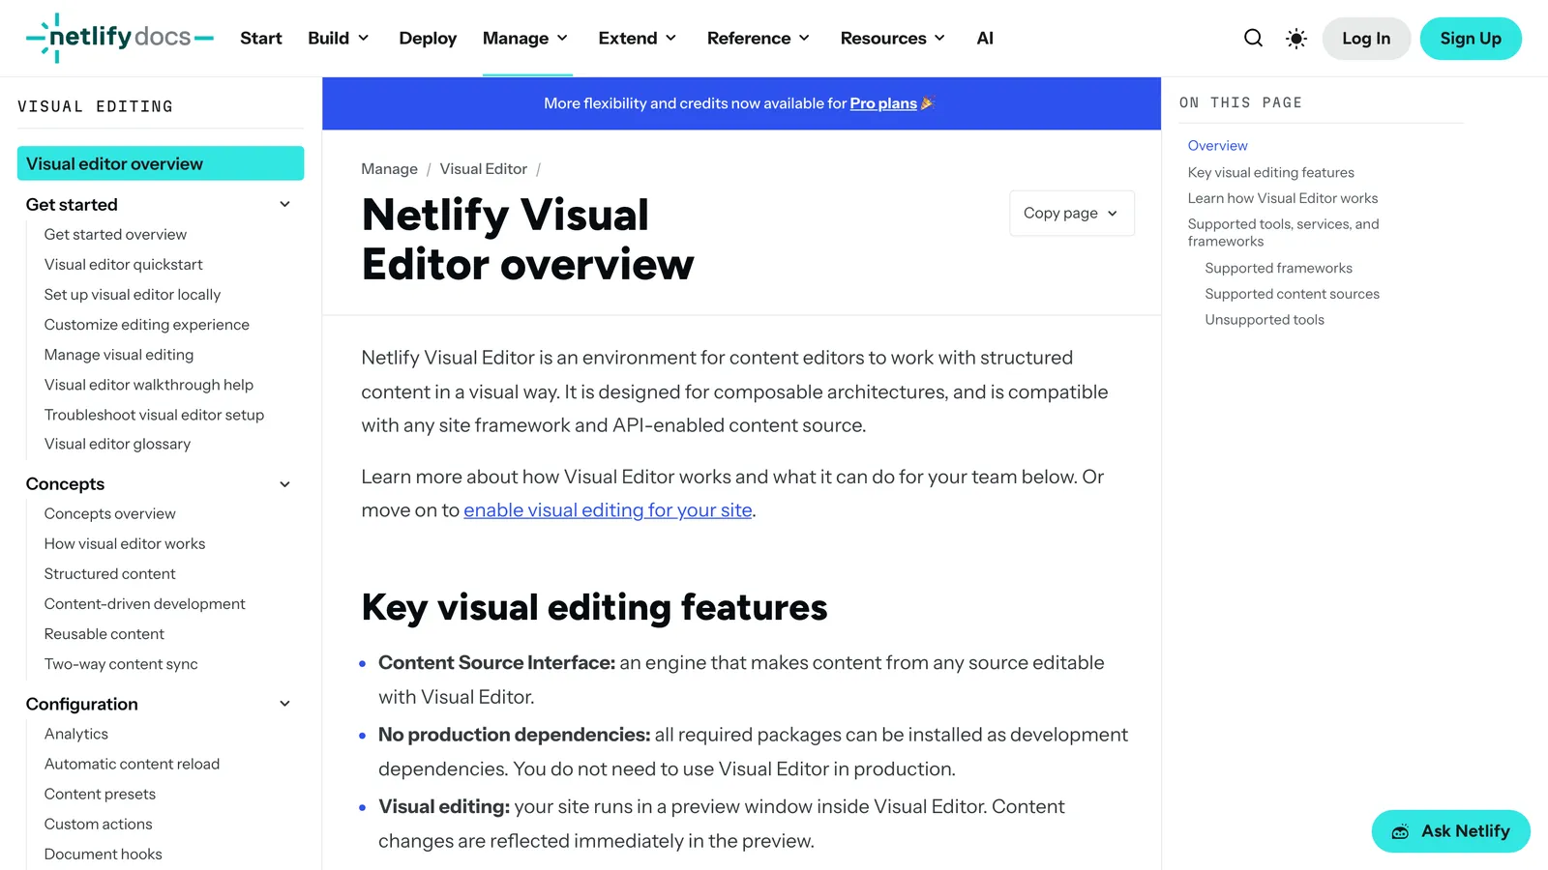The height and width of the screenshot is (870, 1548).
Task: Open Analytics configuration page
Action: [x=76, y=735]
